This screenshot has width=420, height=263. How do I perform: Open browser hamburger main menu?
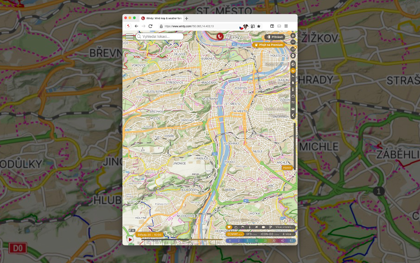click(286, 26)
